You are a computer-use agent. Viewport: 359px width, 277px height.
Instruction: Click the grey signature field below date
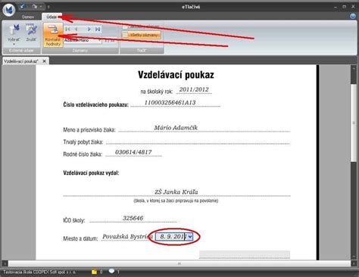click(245, 254)
